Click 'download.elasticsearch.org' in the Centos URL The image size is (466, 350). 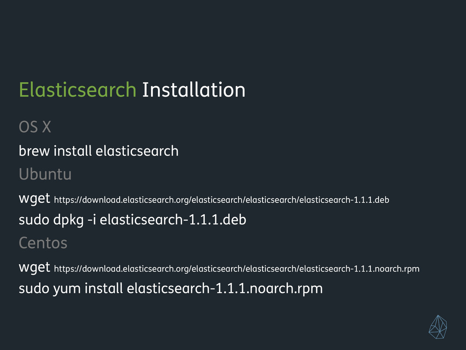coord(135,269)
